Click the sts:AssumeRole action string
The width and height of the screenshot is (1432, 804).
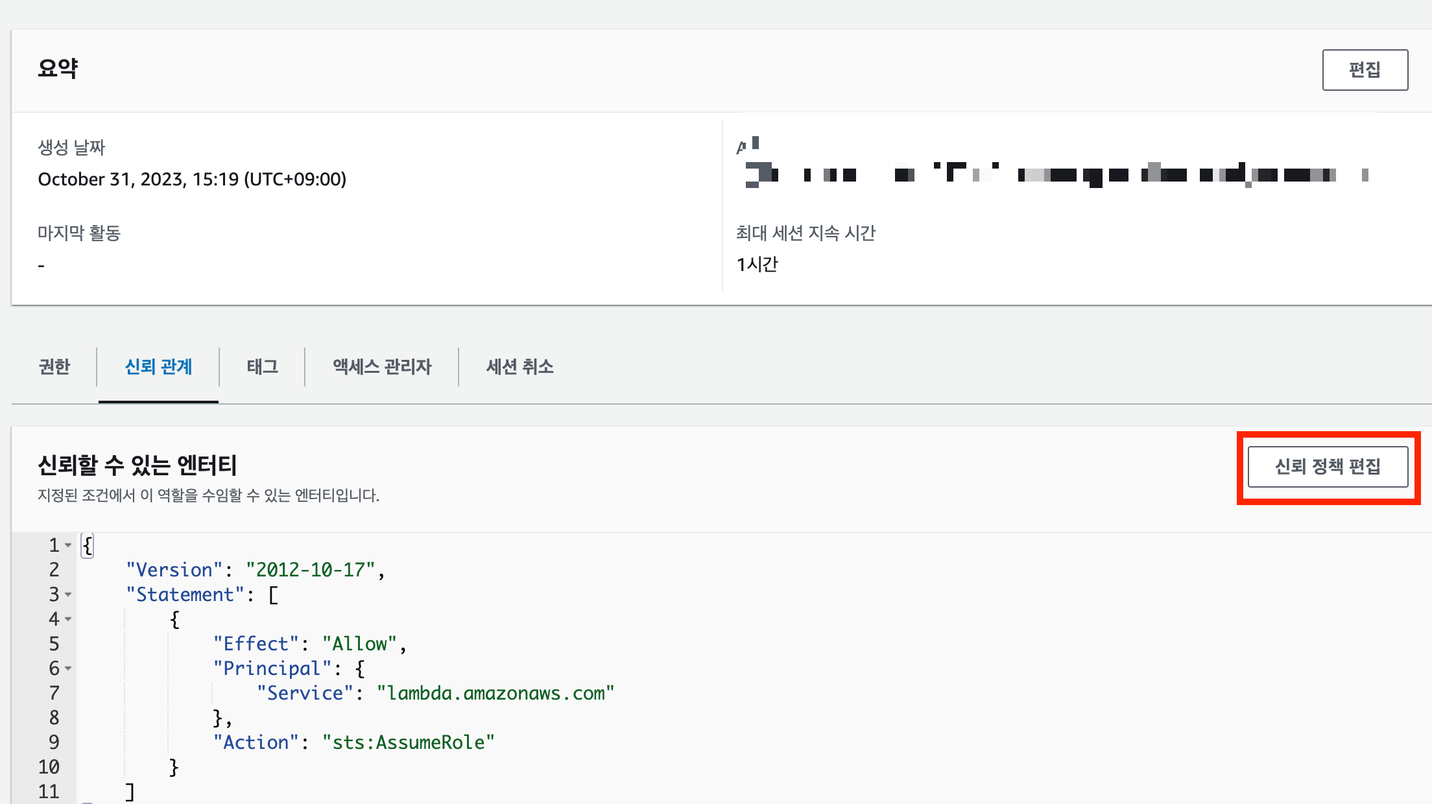pos(409,742)
